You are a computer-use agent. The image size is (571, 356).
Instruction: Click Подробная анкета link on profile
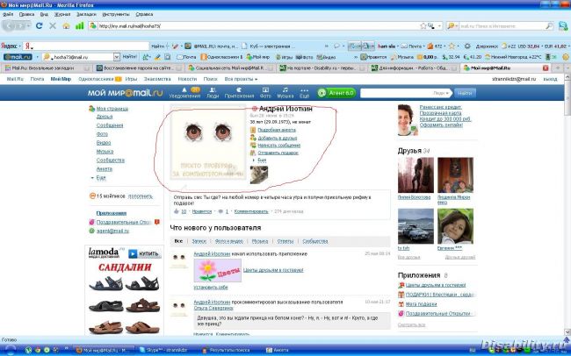(277, 130)
